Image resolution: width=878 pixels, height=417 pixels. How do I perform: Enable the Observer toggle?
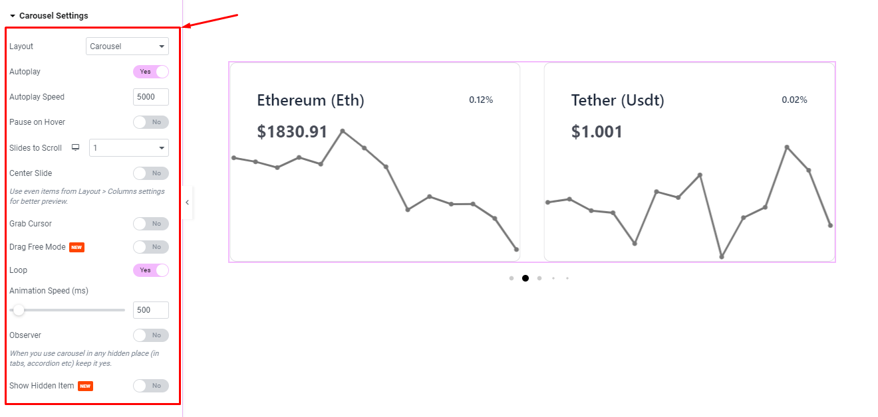coord(151,335)
